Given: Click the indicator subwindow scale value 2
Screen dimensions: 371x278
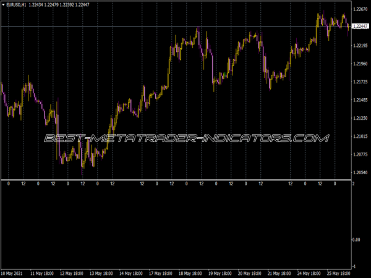Looking at the screenshot, I should tap(353, 184).
